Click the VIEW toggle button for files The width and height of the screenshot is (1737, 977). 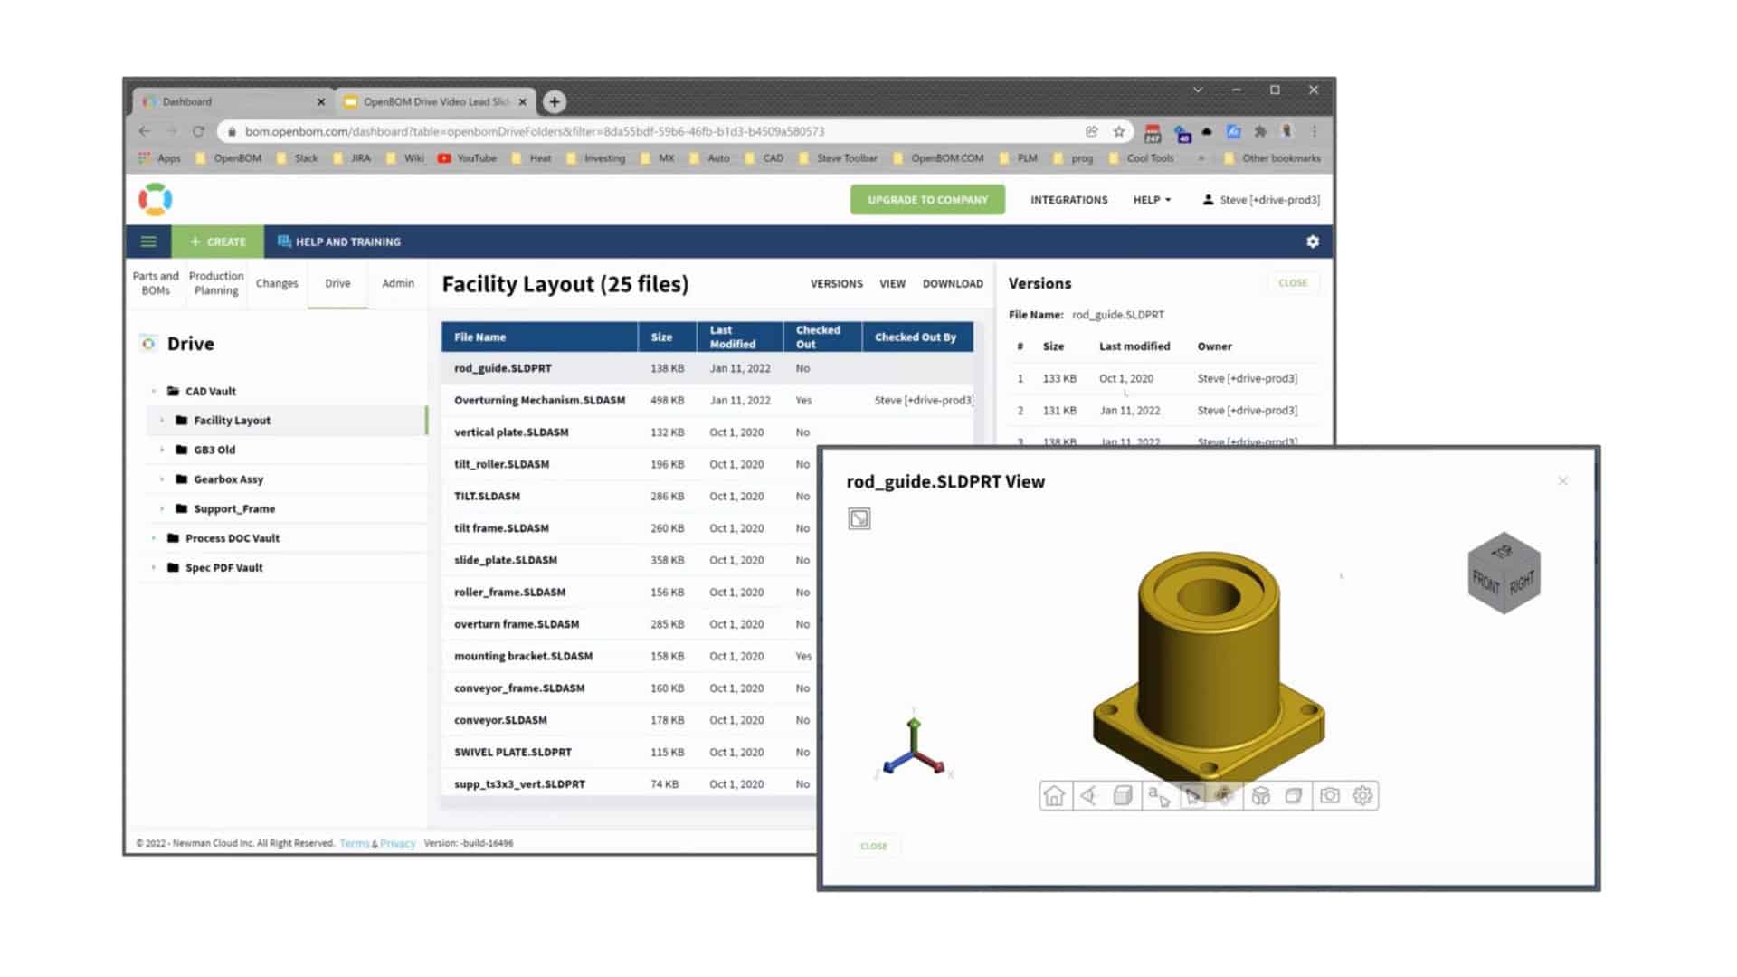[x=892, y=283]
